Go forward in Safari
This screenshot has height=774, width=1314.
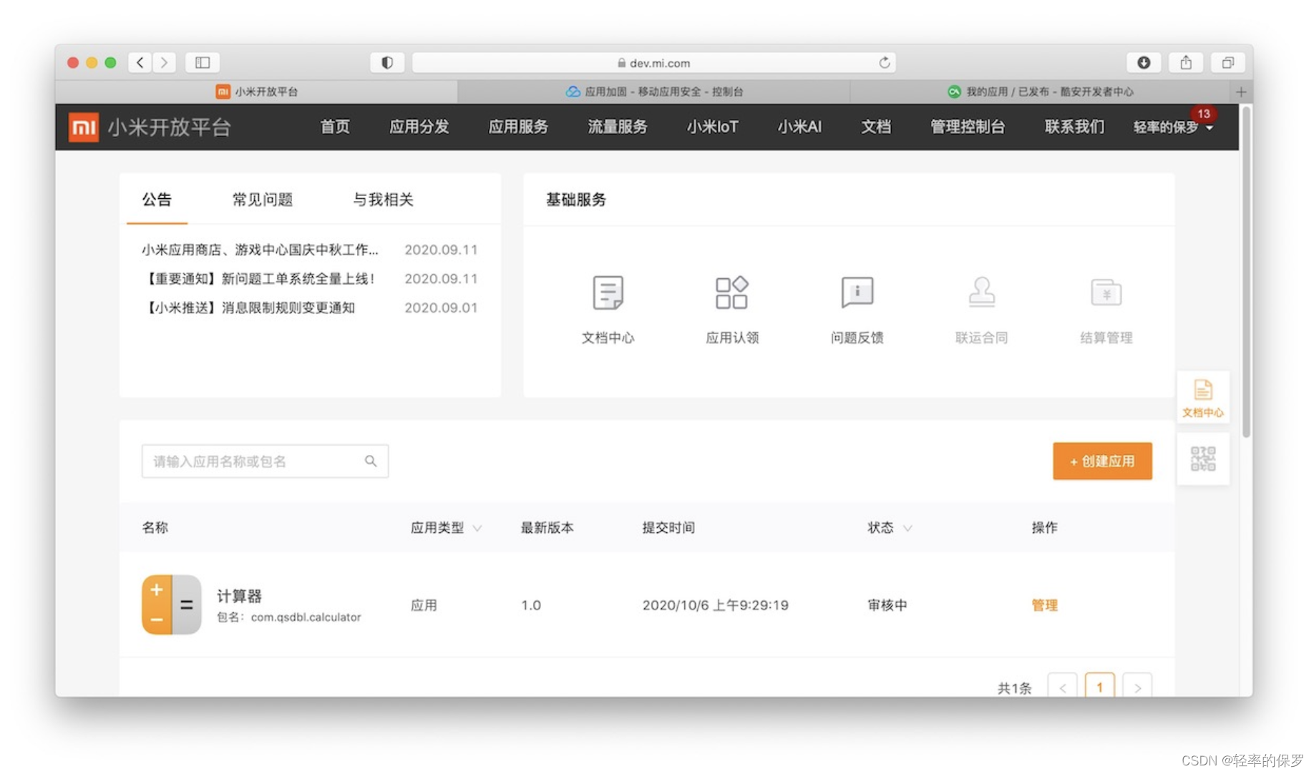pyautogui.click(x=165, y=63)
